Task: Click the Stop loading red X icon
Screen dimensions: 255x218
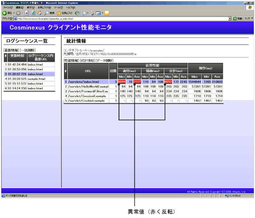Action: coord(27,13)
